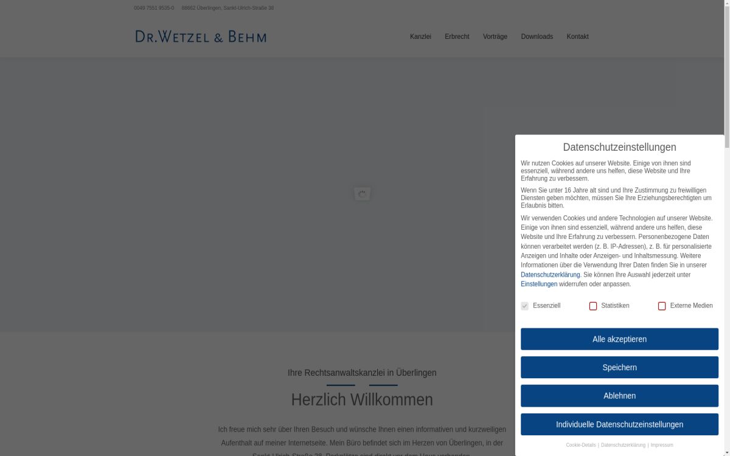Open the Erbrecht page
This screenshot has height=456, width=730.
point(457,36)
